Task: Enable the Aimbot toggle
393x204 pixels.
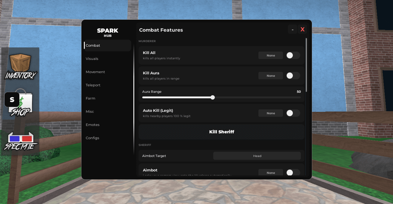Action: click(x=293, y=173)
